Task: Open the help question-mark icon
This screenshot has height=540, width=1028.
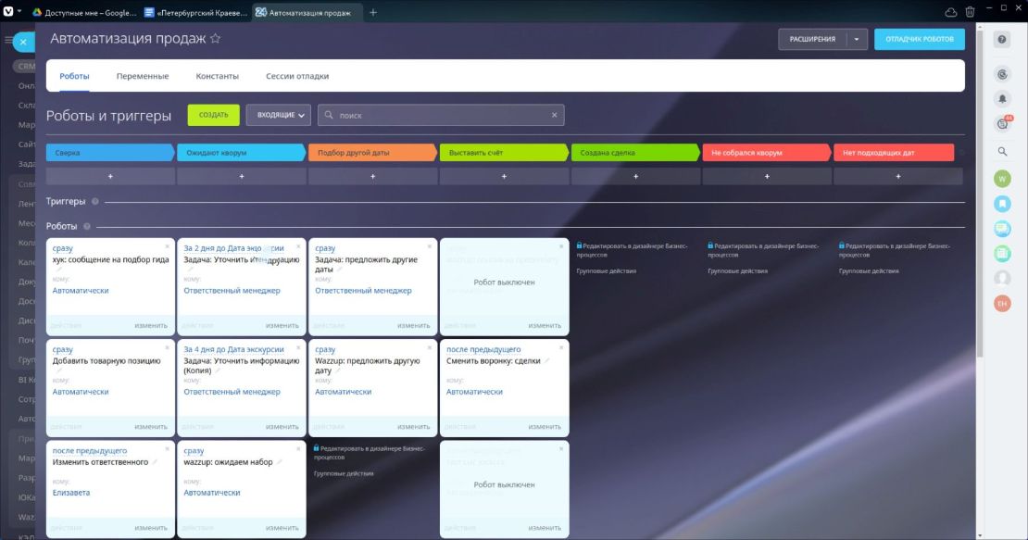Action: (1002, 39)
